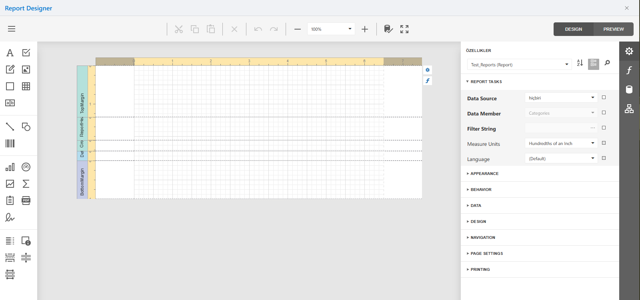Select the Chart control in toolbox
Image resolution: width=640 pixels, height=300 pixels.
point(10,167)
